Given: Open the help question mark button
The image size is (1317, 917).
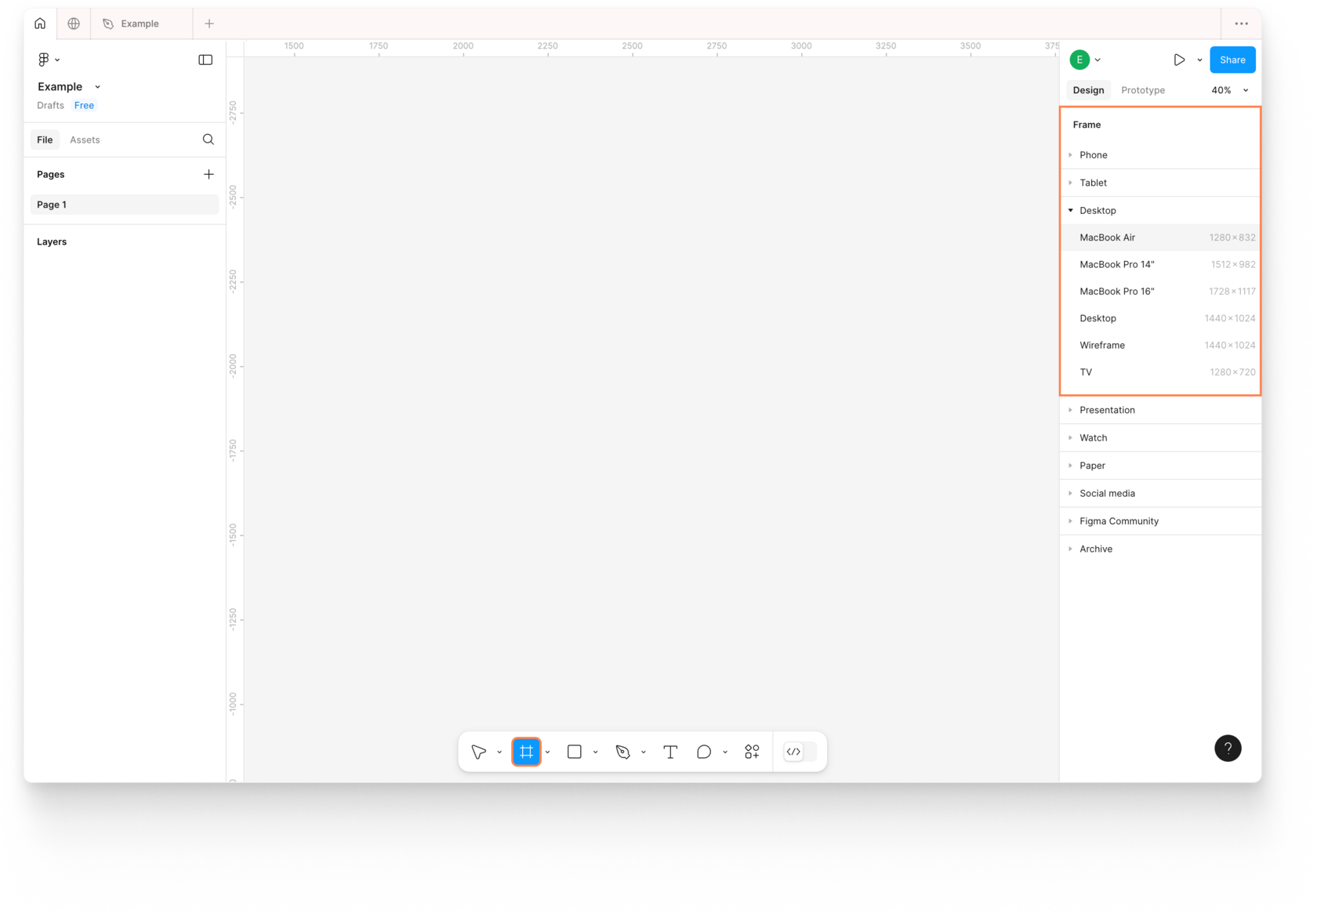Looking at the screenshot, I should tap(1228, 748).
